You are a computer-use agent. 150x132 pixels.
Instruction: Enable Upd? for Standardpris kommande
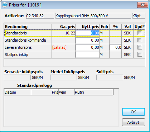[x=140, y=40]
